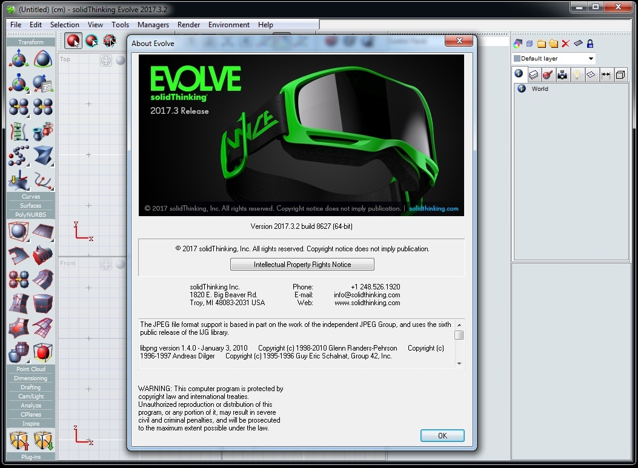638x468 pixels.
Task: Select the PolyNURBS curved bridge surface tool
Action: [43, 280]
